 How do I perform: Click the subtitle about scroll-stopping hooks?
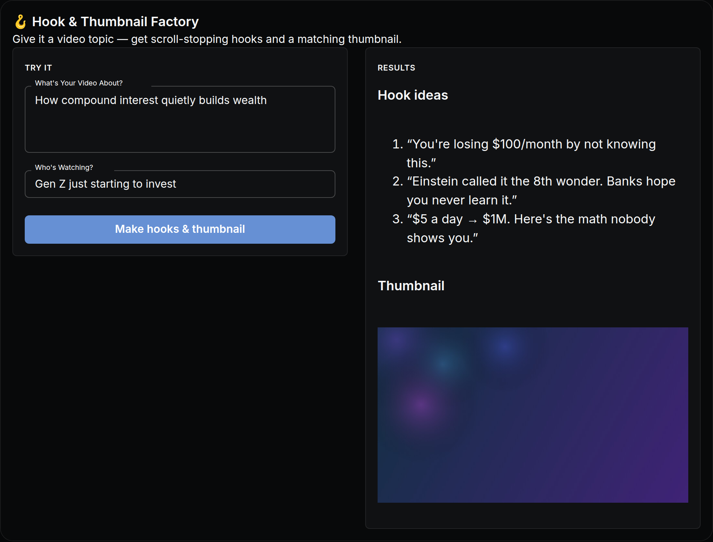coord(207,39)
